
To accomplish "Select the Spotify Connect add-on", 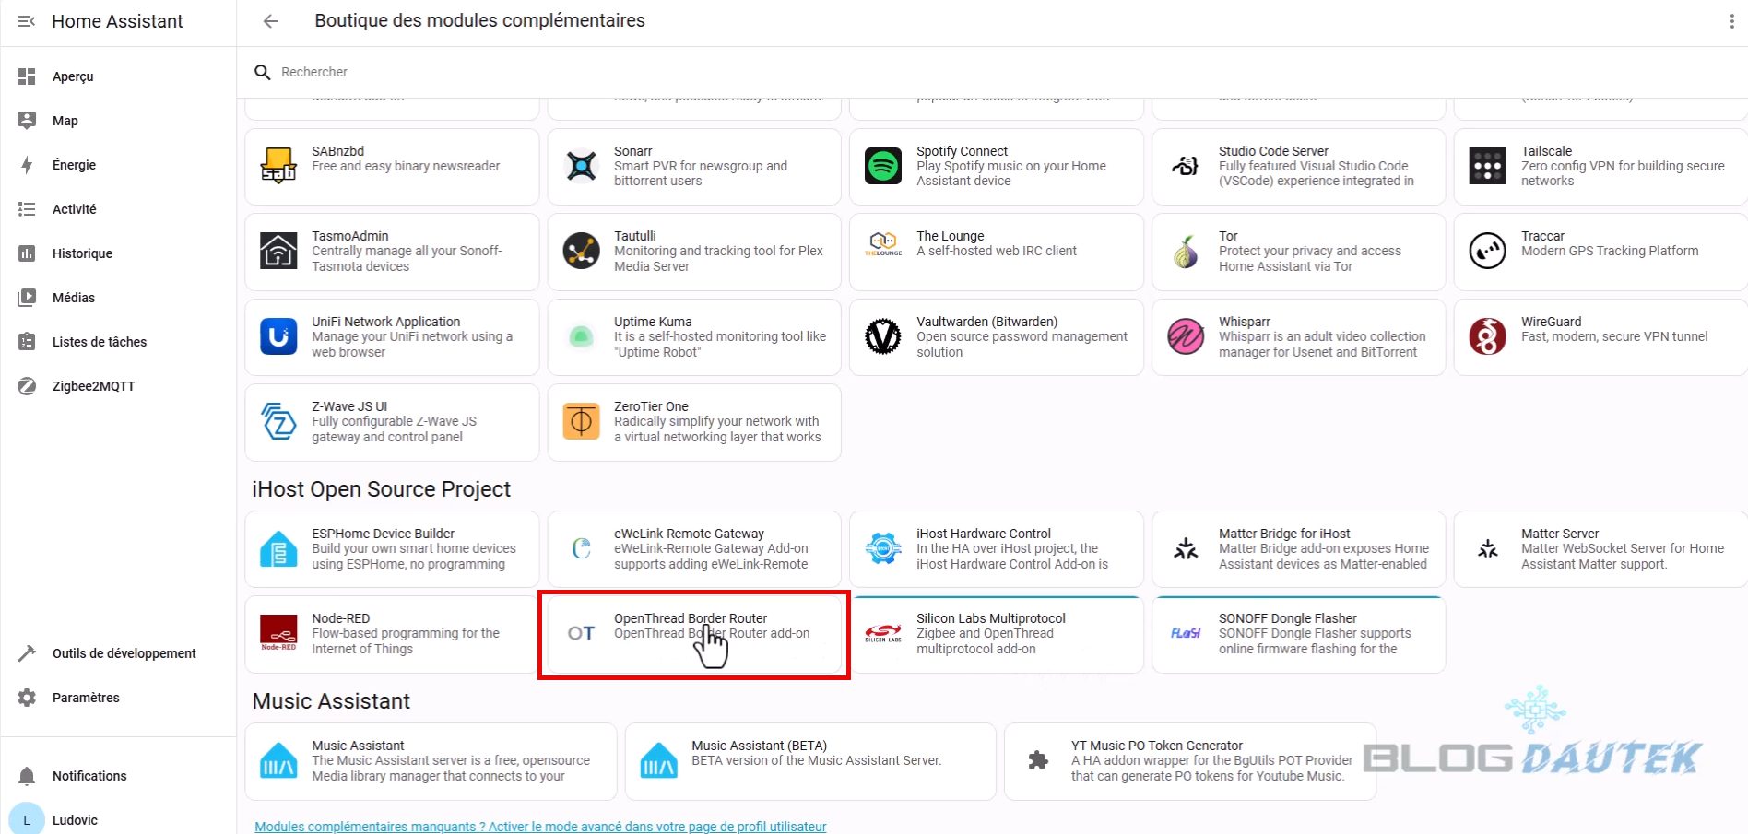I will (x=996, y=167).
